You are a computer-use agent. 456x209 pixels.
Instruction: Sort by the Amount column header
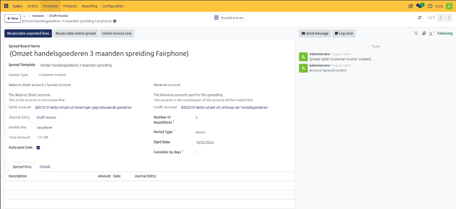(104, 176)
